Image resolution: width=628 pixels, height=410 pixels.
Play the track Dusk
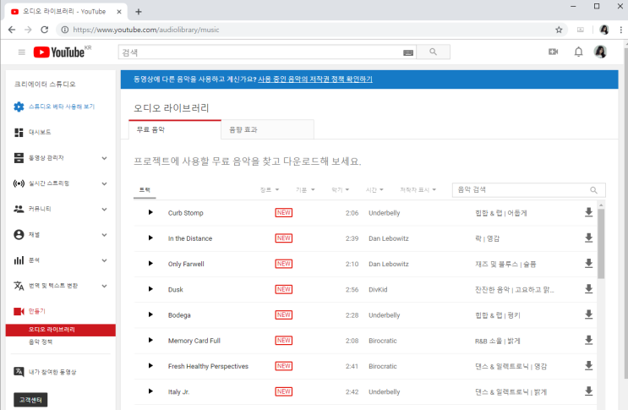[150, 289]
